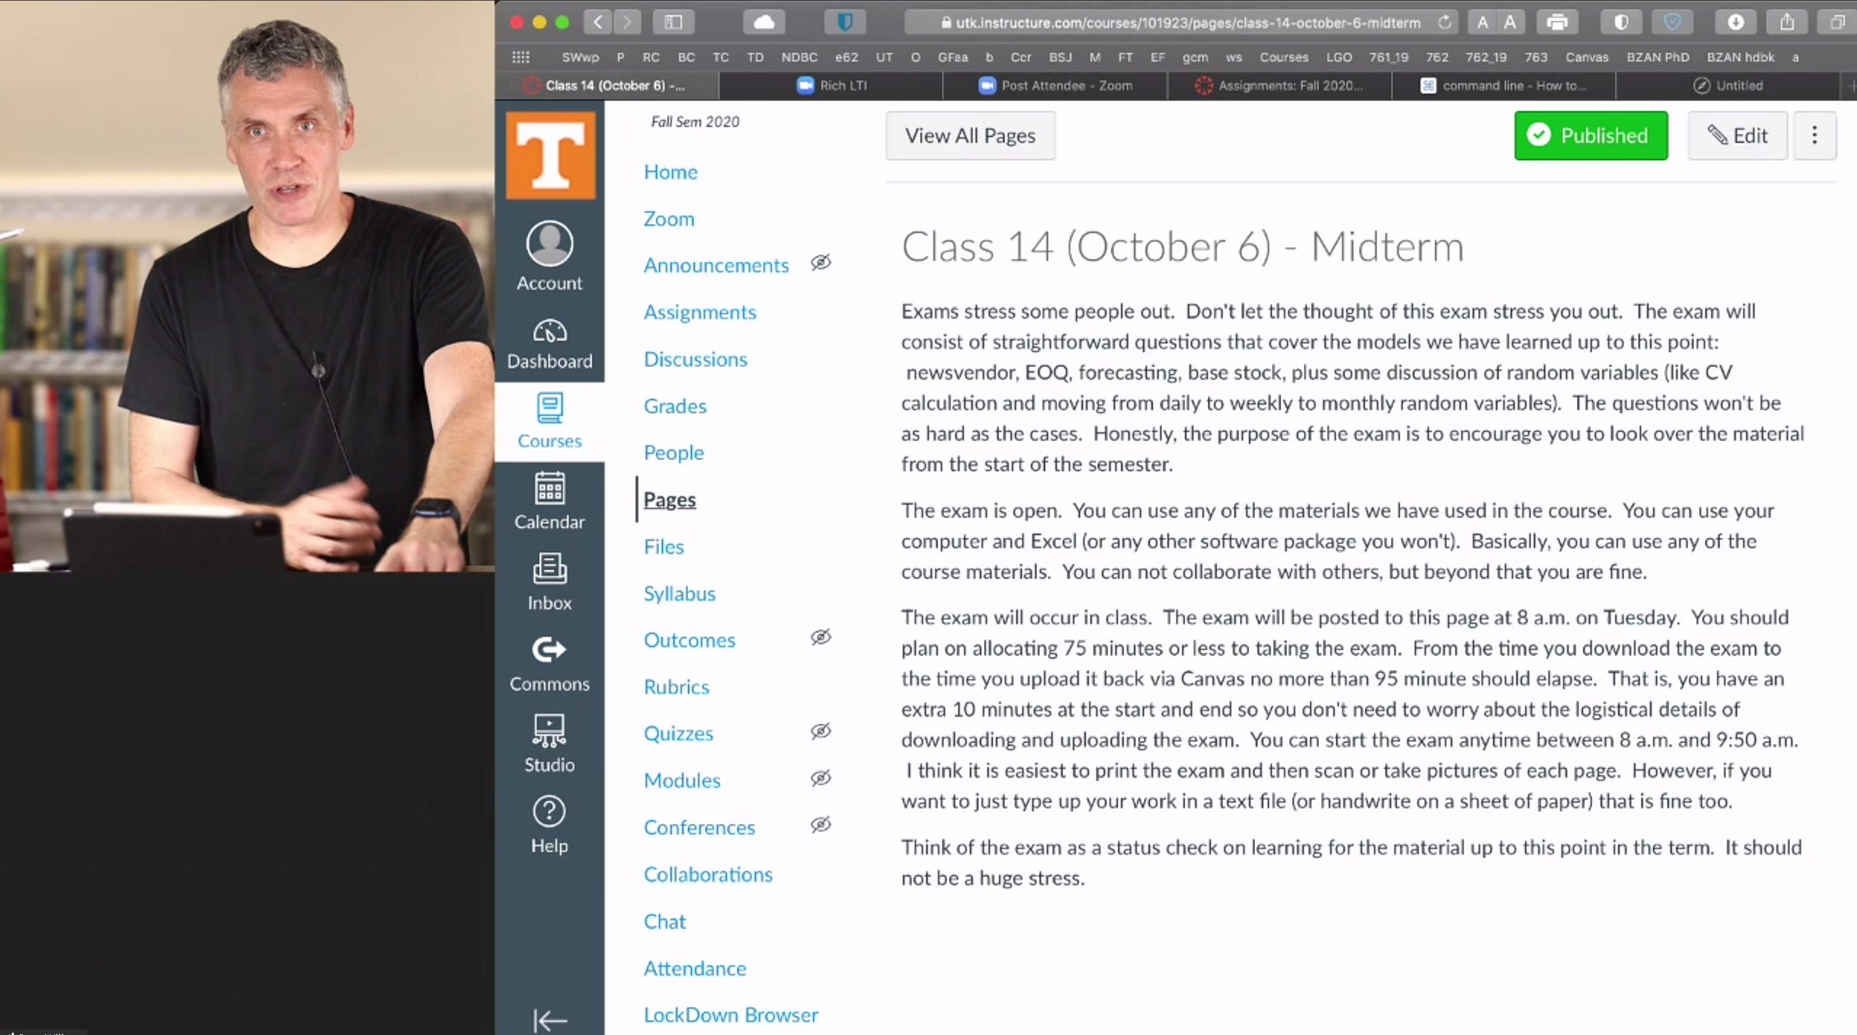Image resolution: width=1857 pixels, height=1035 pixels.
Task: Open Canvas Commons from the sidebar
Action: 549,662
